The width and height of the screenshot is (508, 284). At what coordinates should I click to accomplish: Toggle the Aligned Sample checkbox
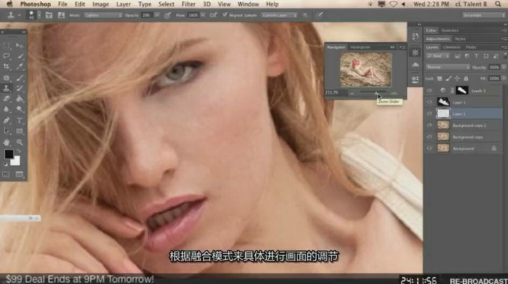tap(225, 15)
